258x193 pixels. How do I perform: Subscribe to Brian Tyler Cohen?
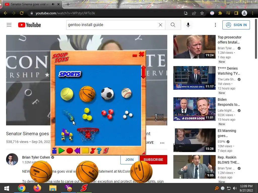pos(153,160)
